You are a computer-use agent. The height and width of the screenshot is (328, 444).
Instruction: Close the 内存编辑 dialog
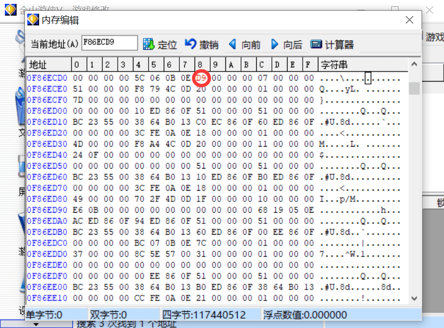coord(409,20)
